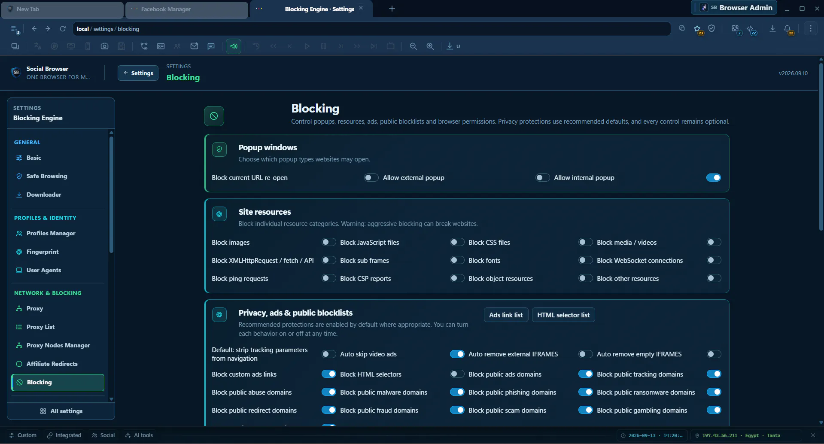Click All settings at sidebar bottom
This screenshot has height=444, width=824.
coord(61,411)
